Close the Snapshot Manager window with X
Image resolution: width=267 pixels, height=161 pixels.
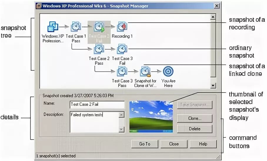[x=216, y=6]
